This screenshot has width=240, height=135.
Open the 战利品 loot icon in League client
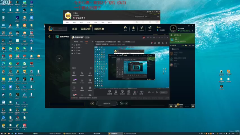click(x=142, y=28)
